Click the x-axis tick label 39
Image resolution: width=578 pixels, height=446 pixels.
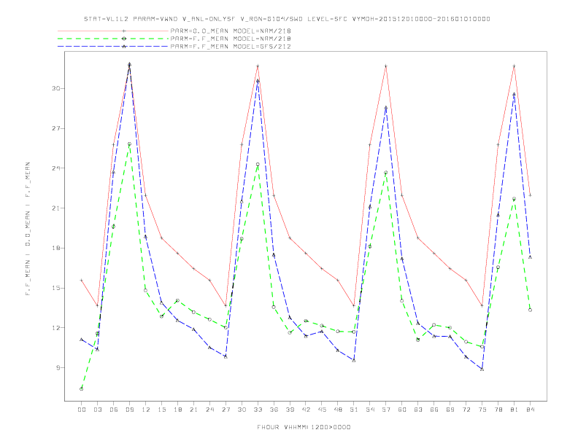tap(290, 410)
